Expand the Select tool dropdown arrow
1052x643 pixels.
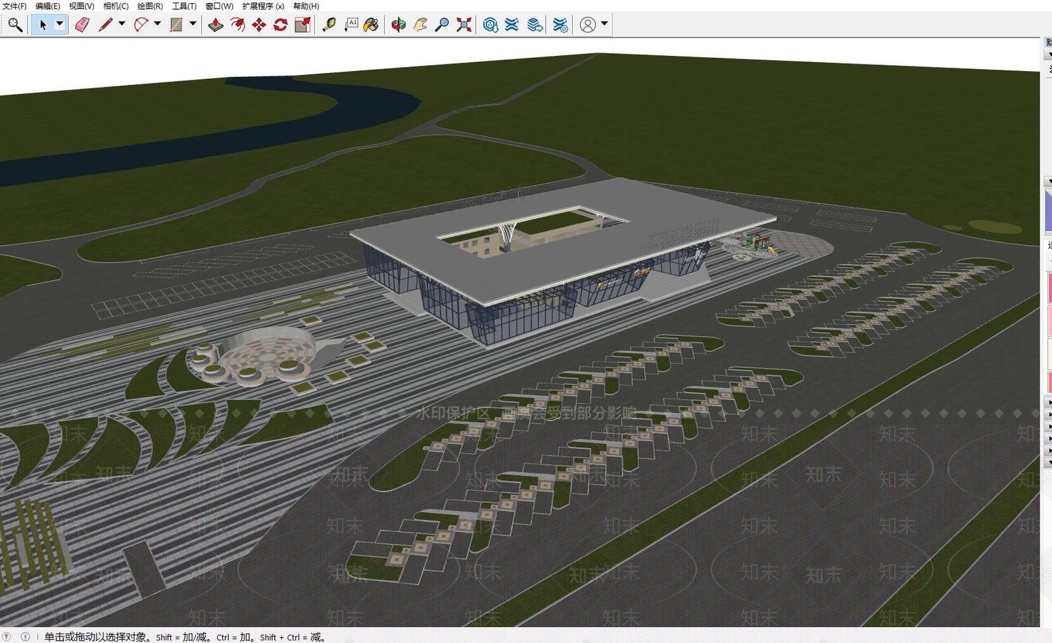point(59,24)
